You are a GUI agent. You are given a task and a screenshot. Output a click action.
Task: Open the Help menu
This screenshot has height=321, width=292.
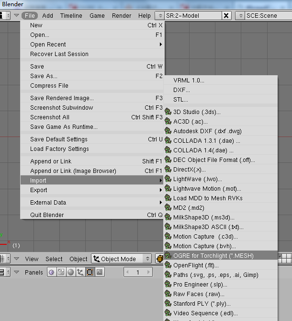point(145,15)
